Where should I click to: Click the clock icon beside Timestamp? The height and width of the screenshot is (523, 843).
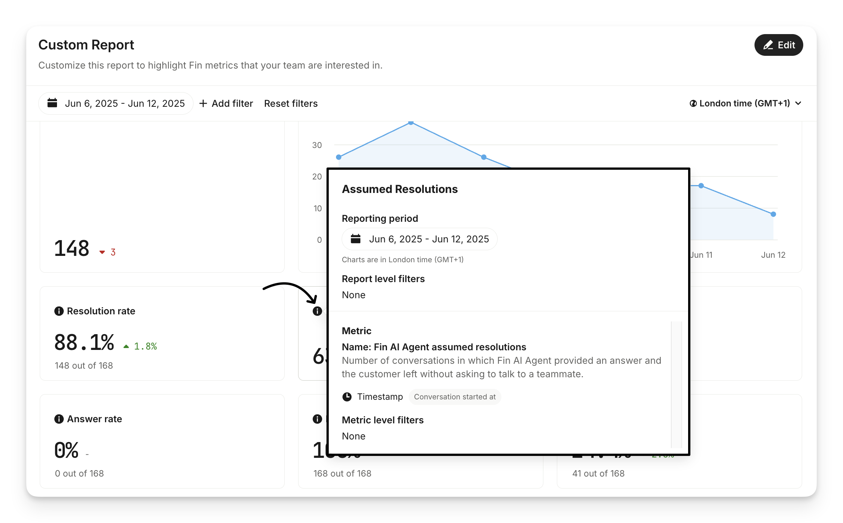tap(347, 397)
